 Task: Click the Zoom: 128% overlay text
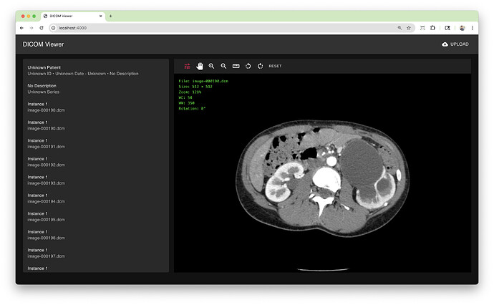pyautogui.click(x=190, y=92)
